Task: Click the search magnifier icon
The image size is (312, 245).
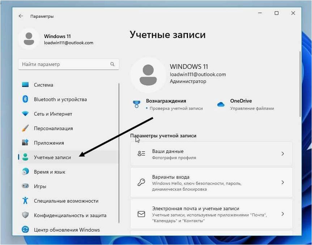Action: 112,64
